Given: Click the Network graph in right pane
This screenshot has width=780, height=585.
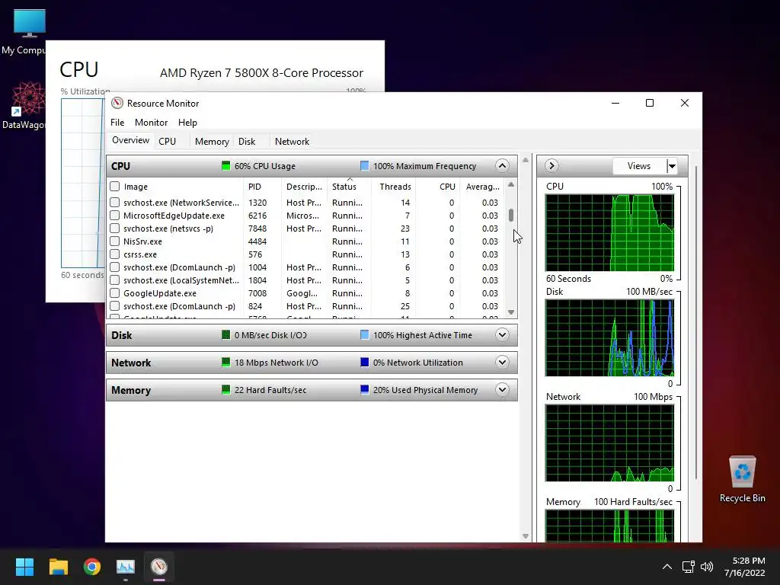Looking at the screenshot, I should [x=609, y=443].
